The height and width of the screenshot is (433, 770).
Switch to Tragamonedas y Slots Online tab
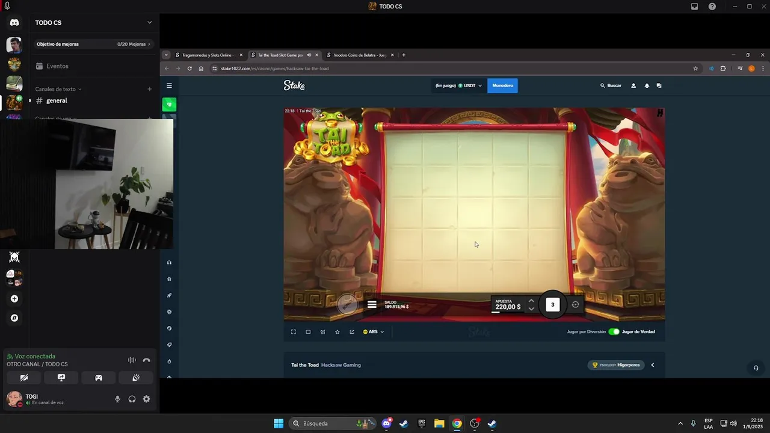tap(209, 55)
